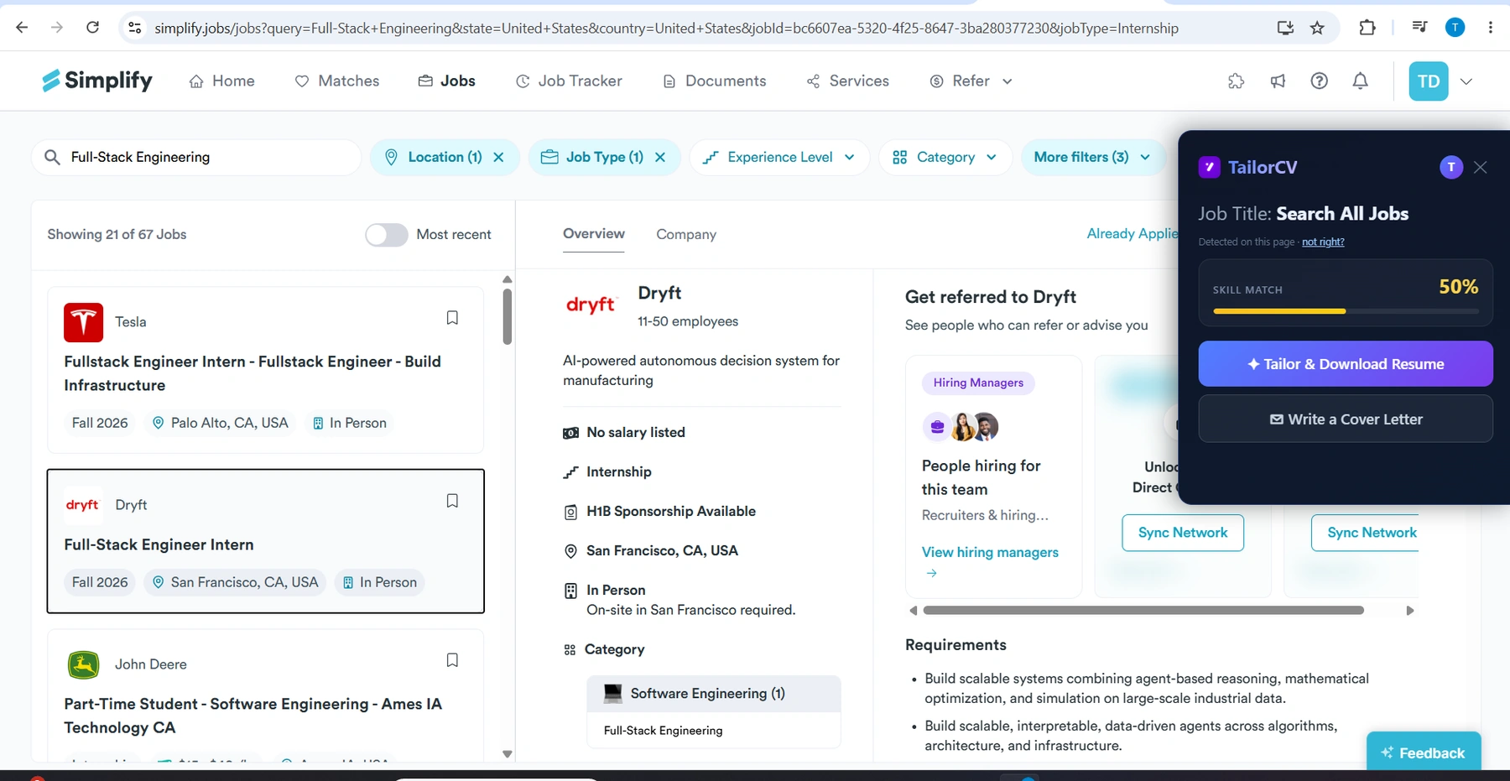Bookmark this page with the star icon

(1317, 28)
